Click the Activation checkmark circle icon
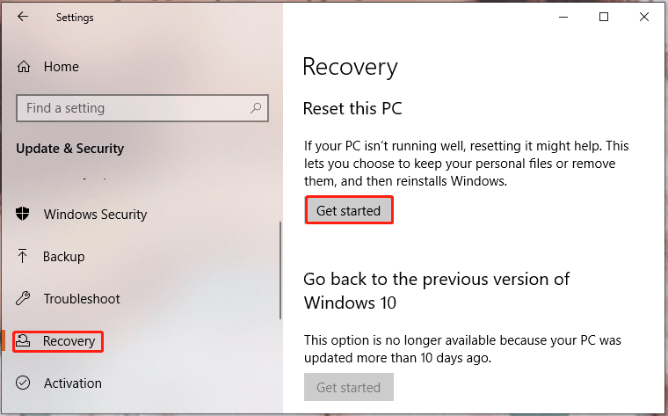Screen dimensions: 668x416 (x=23, y=383)
